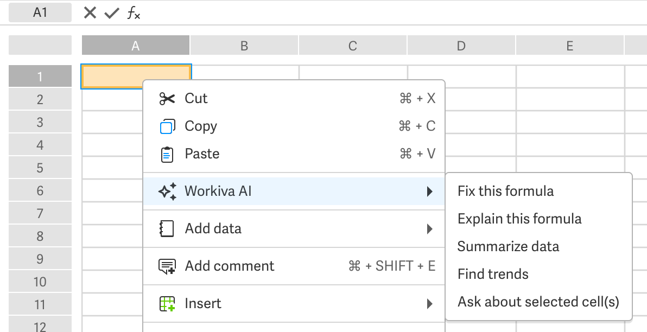
Task: Confirm the entry with the checkmark icon
Action: (111, 13)
